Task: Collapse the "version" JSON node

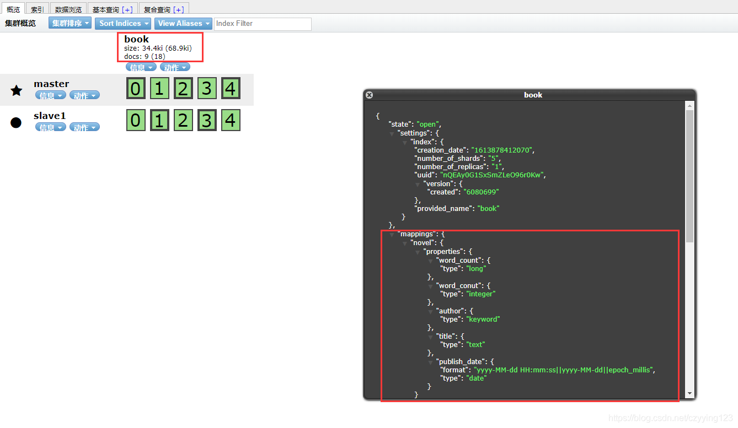Action: tap(418, 184)
